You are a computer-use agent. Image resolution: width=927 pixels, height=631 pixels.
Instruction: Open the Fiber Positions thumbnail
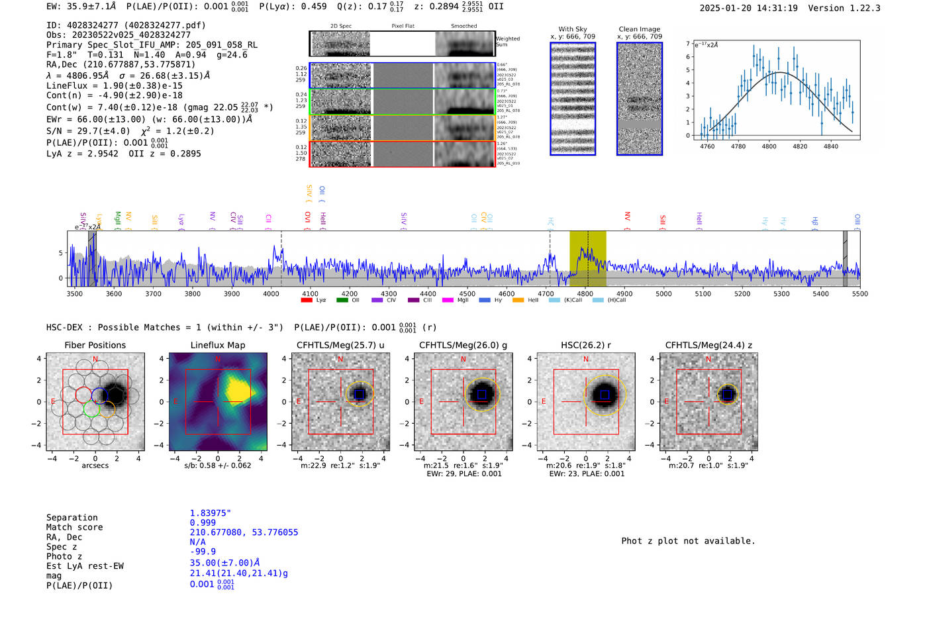tap(95, 401)
